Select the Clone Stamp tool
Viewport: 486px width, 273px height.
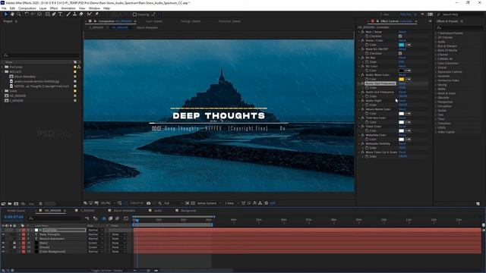tap(74, 14)
